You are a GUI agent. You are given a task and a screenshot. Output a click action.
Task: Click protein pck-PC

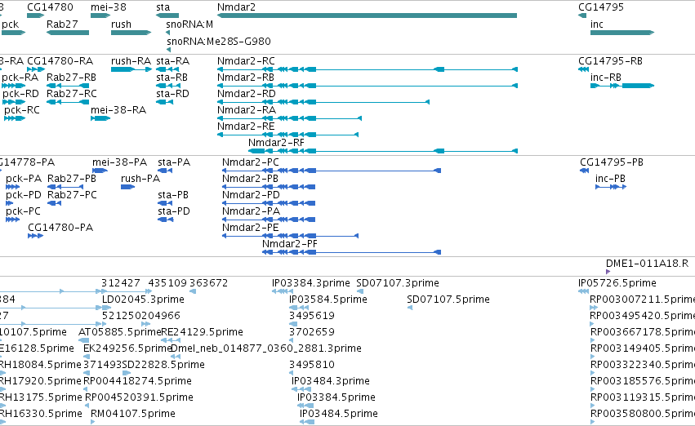point(13,220)
